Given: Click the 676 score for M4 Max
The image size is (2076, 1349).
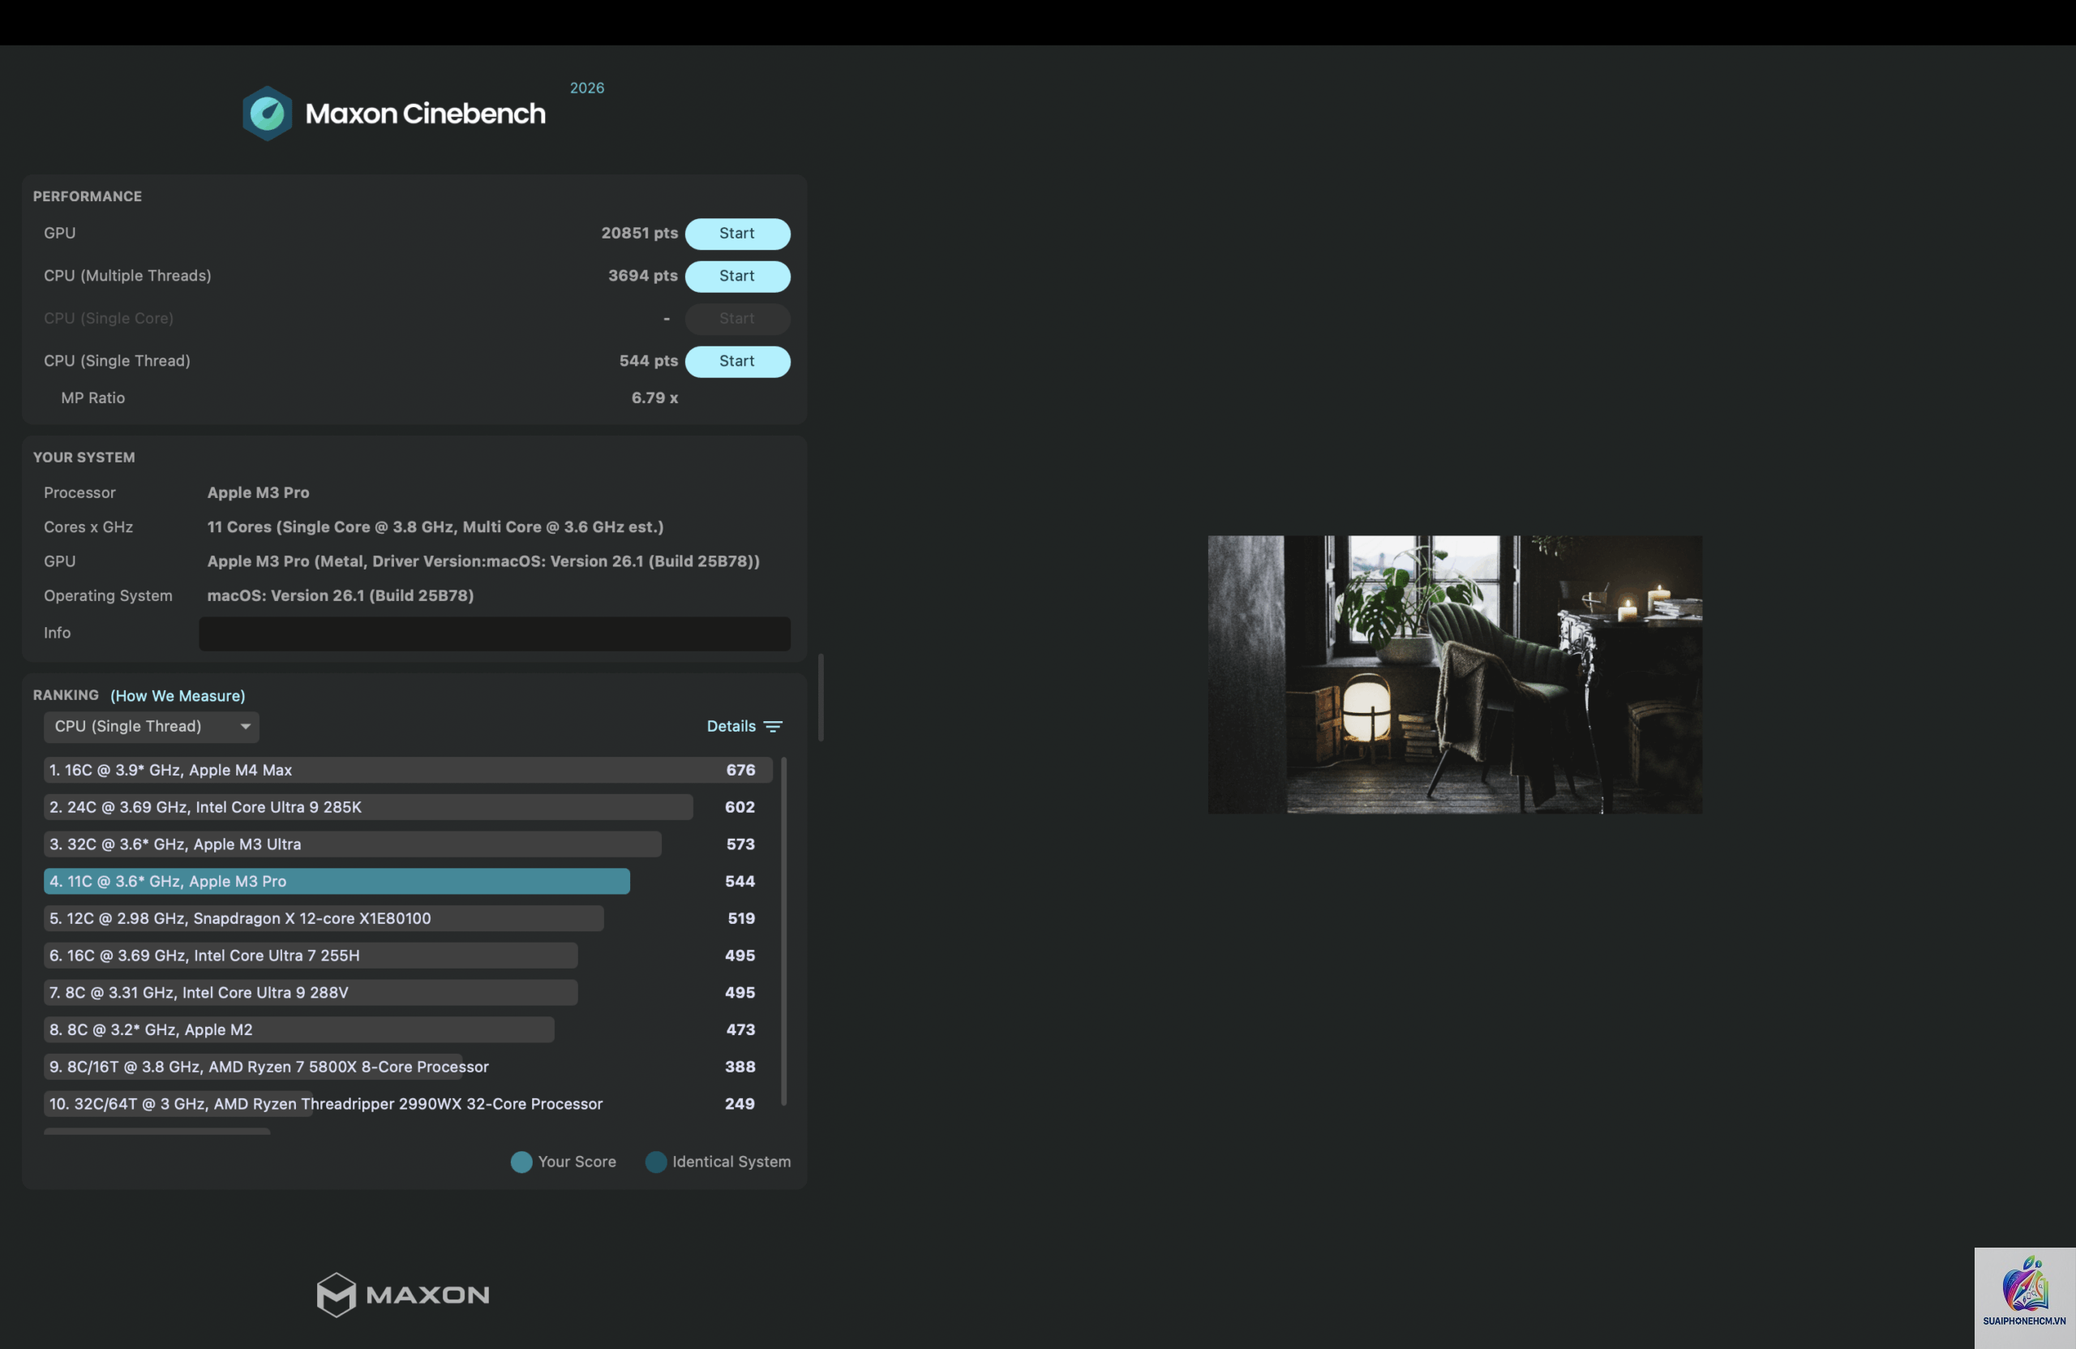Looking at the screenshot, I should (740, 770).
